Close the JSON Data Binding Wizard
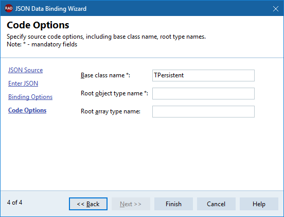This screenshot has height=217, width=284. [x=276, y=9]
